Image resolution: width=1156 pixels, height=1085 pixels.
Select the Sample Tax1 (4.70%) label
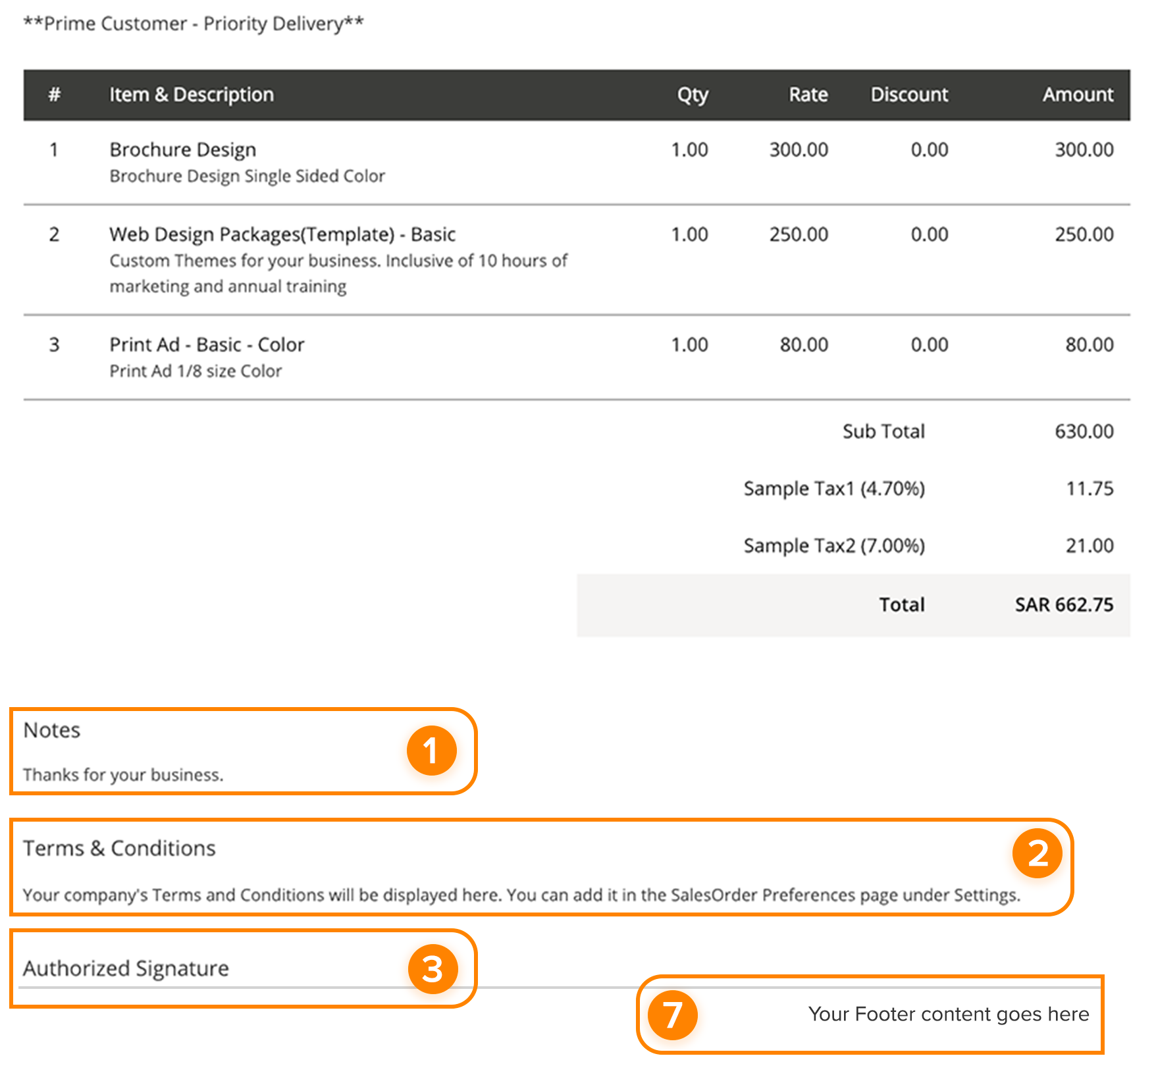click(x=833, y=489)
